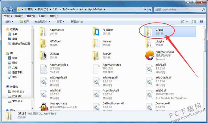Expand the 共享 dropdown
This screenshot has height=123, width=208.
pyautogui.click(x=60, y=22)
